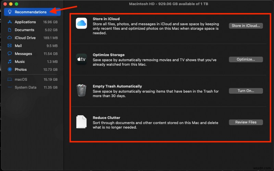Select the System Data sidebar entry
This screenshot has width=274, height=171.
tap(25, 87)
